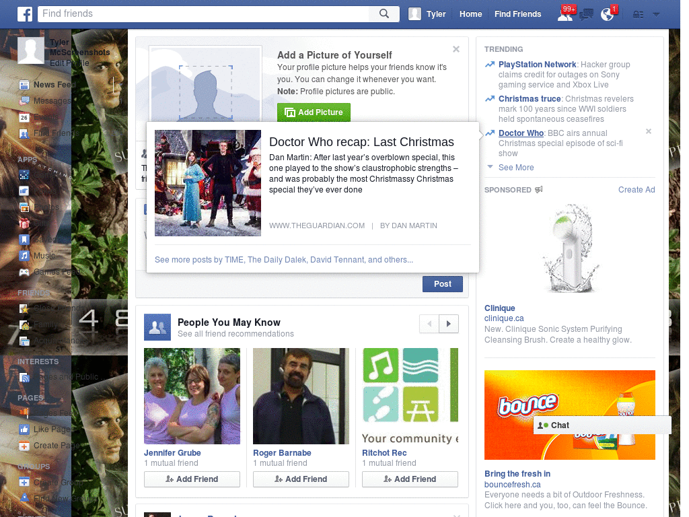Show next people suggestions arrow

point(449,324)
